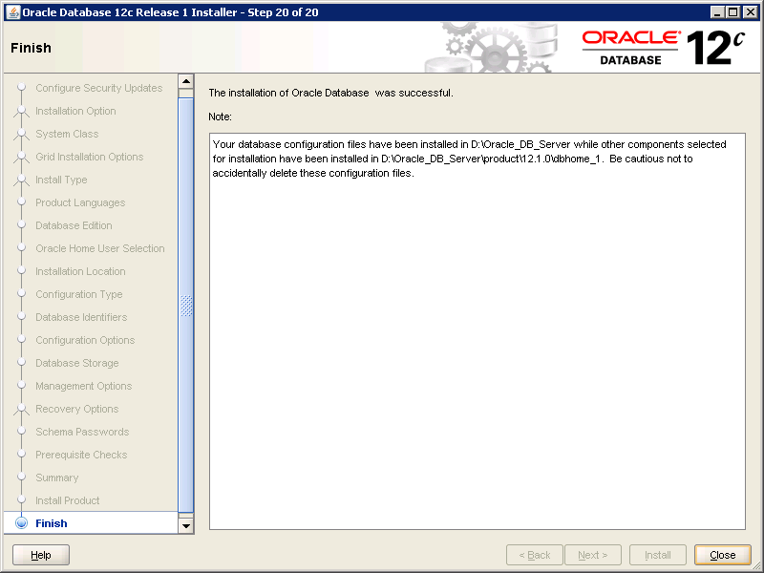Select System Class step
The height and width of the screenshot is (573, 764).
[67, 134]
